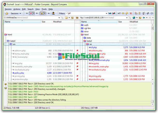Open the Sessions dropdown

[16, 13]
